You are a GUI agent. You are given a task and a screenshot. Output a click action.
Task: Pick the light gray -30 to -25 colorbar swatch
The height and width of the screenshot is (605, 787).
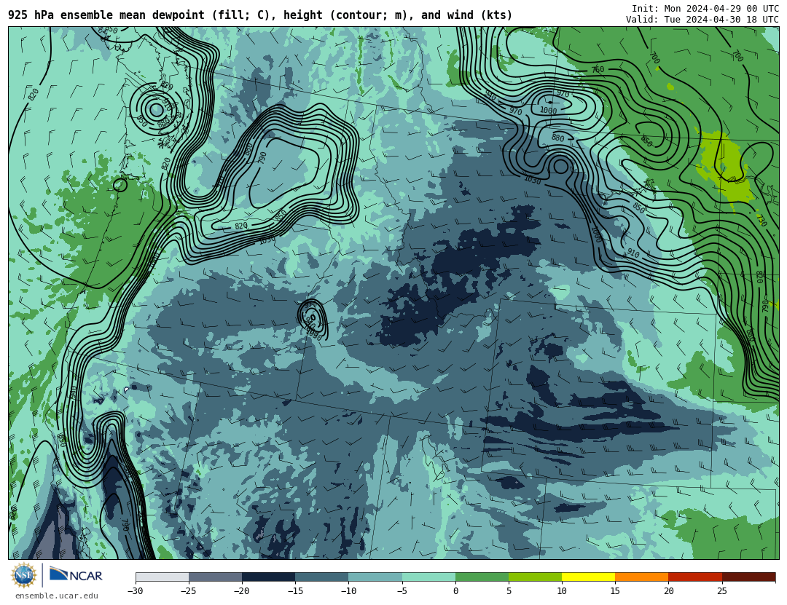[x=162, y=577]
